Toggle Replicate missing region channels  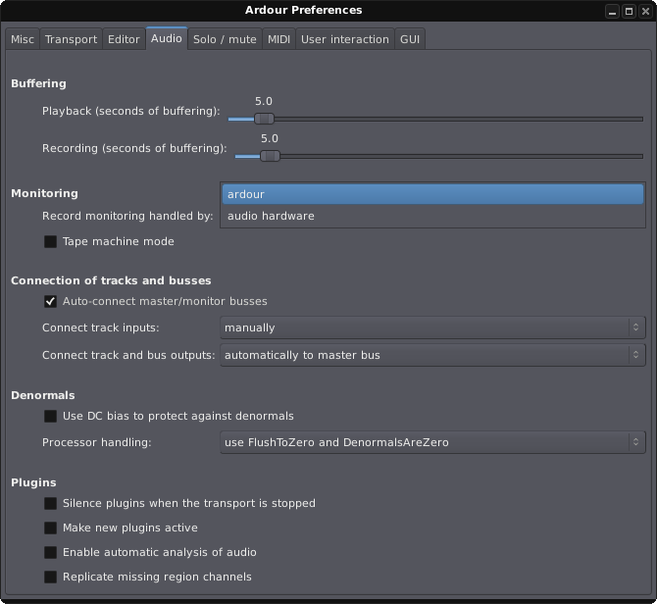pos(50,577)
